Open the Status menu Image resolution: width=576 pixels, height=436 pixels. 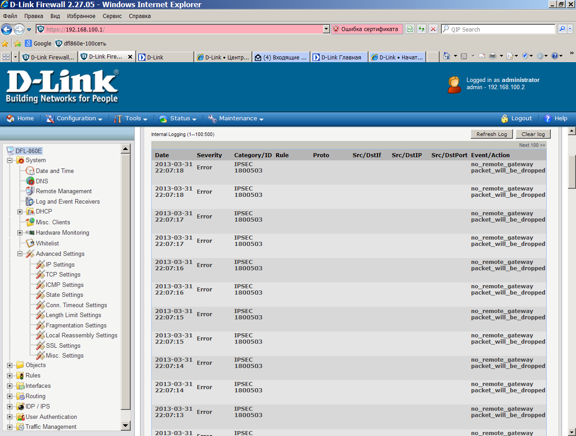click(178, 118)
